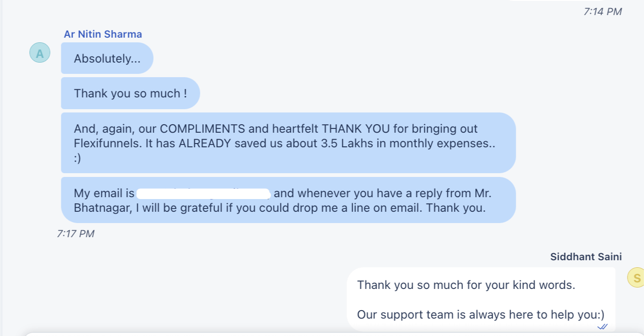This screenshot has width=644, height=336.
Task: Click "My email is" text in bubble
Action: 104,193
